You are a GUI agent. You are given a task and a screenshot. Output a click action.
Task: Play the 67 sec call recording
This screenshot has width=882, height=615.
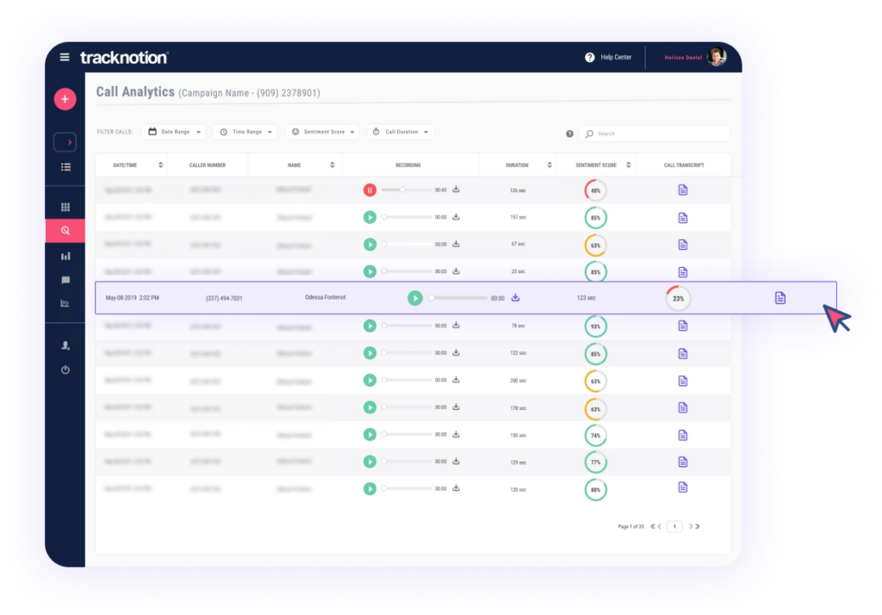[x=370, y=245]
